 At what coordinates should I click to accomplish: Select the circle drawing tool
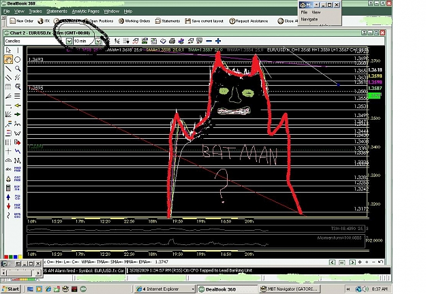click(18, 59)
